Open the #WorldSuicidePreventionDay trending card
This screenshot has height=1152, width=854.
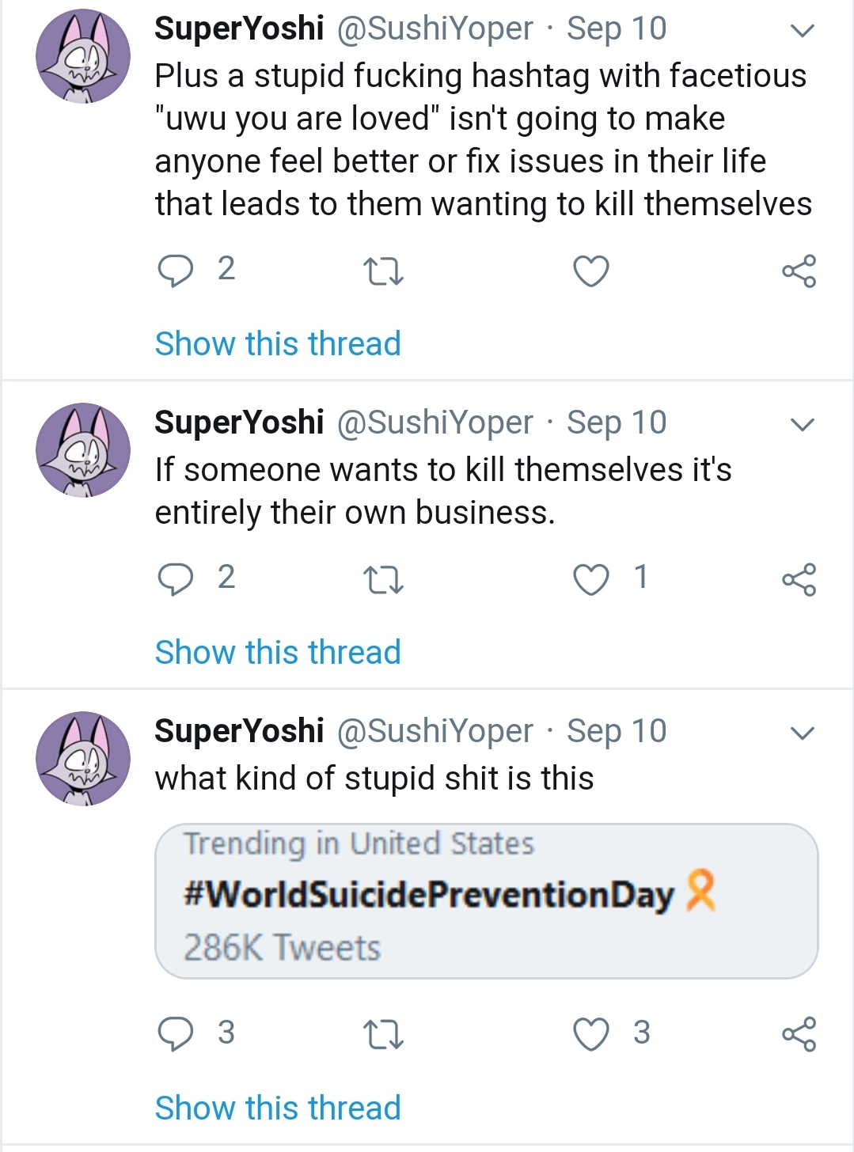pyautogui.click(x=486, y=900)
